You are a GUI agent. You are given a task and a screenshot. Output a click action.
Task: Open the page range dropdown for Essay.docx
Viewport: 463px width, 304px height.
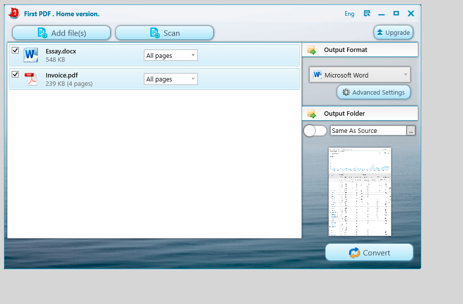click(x=170, y=55)
